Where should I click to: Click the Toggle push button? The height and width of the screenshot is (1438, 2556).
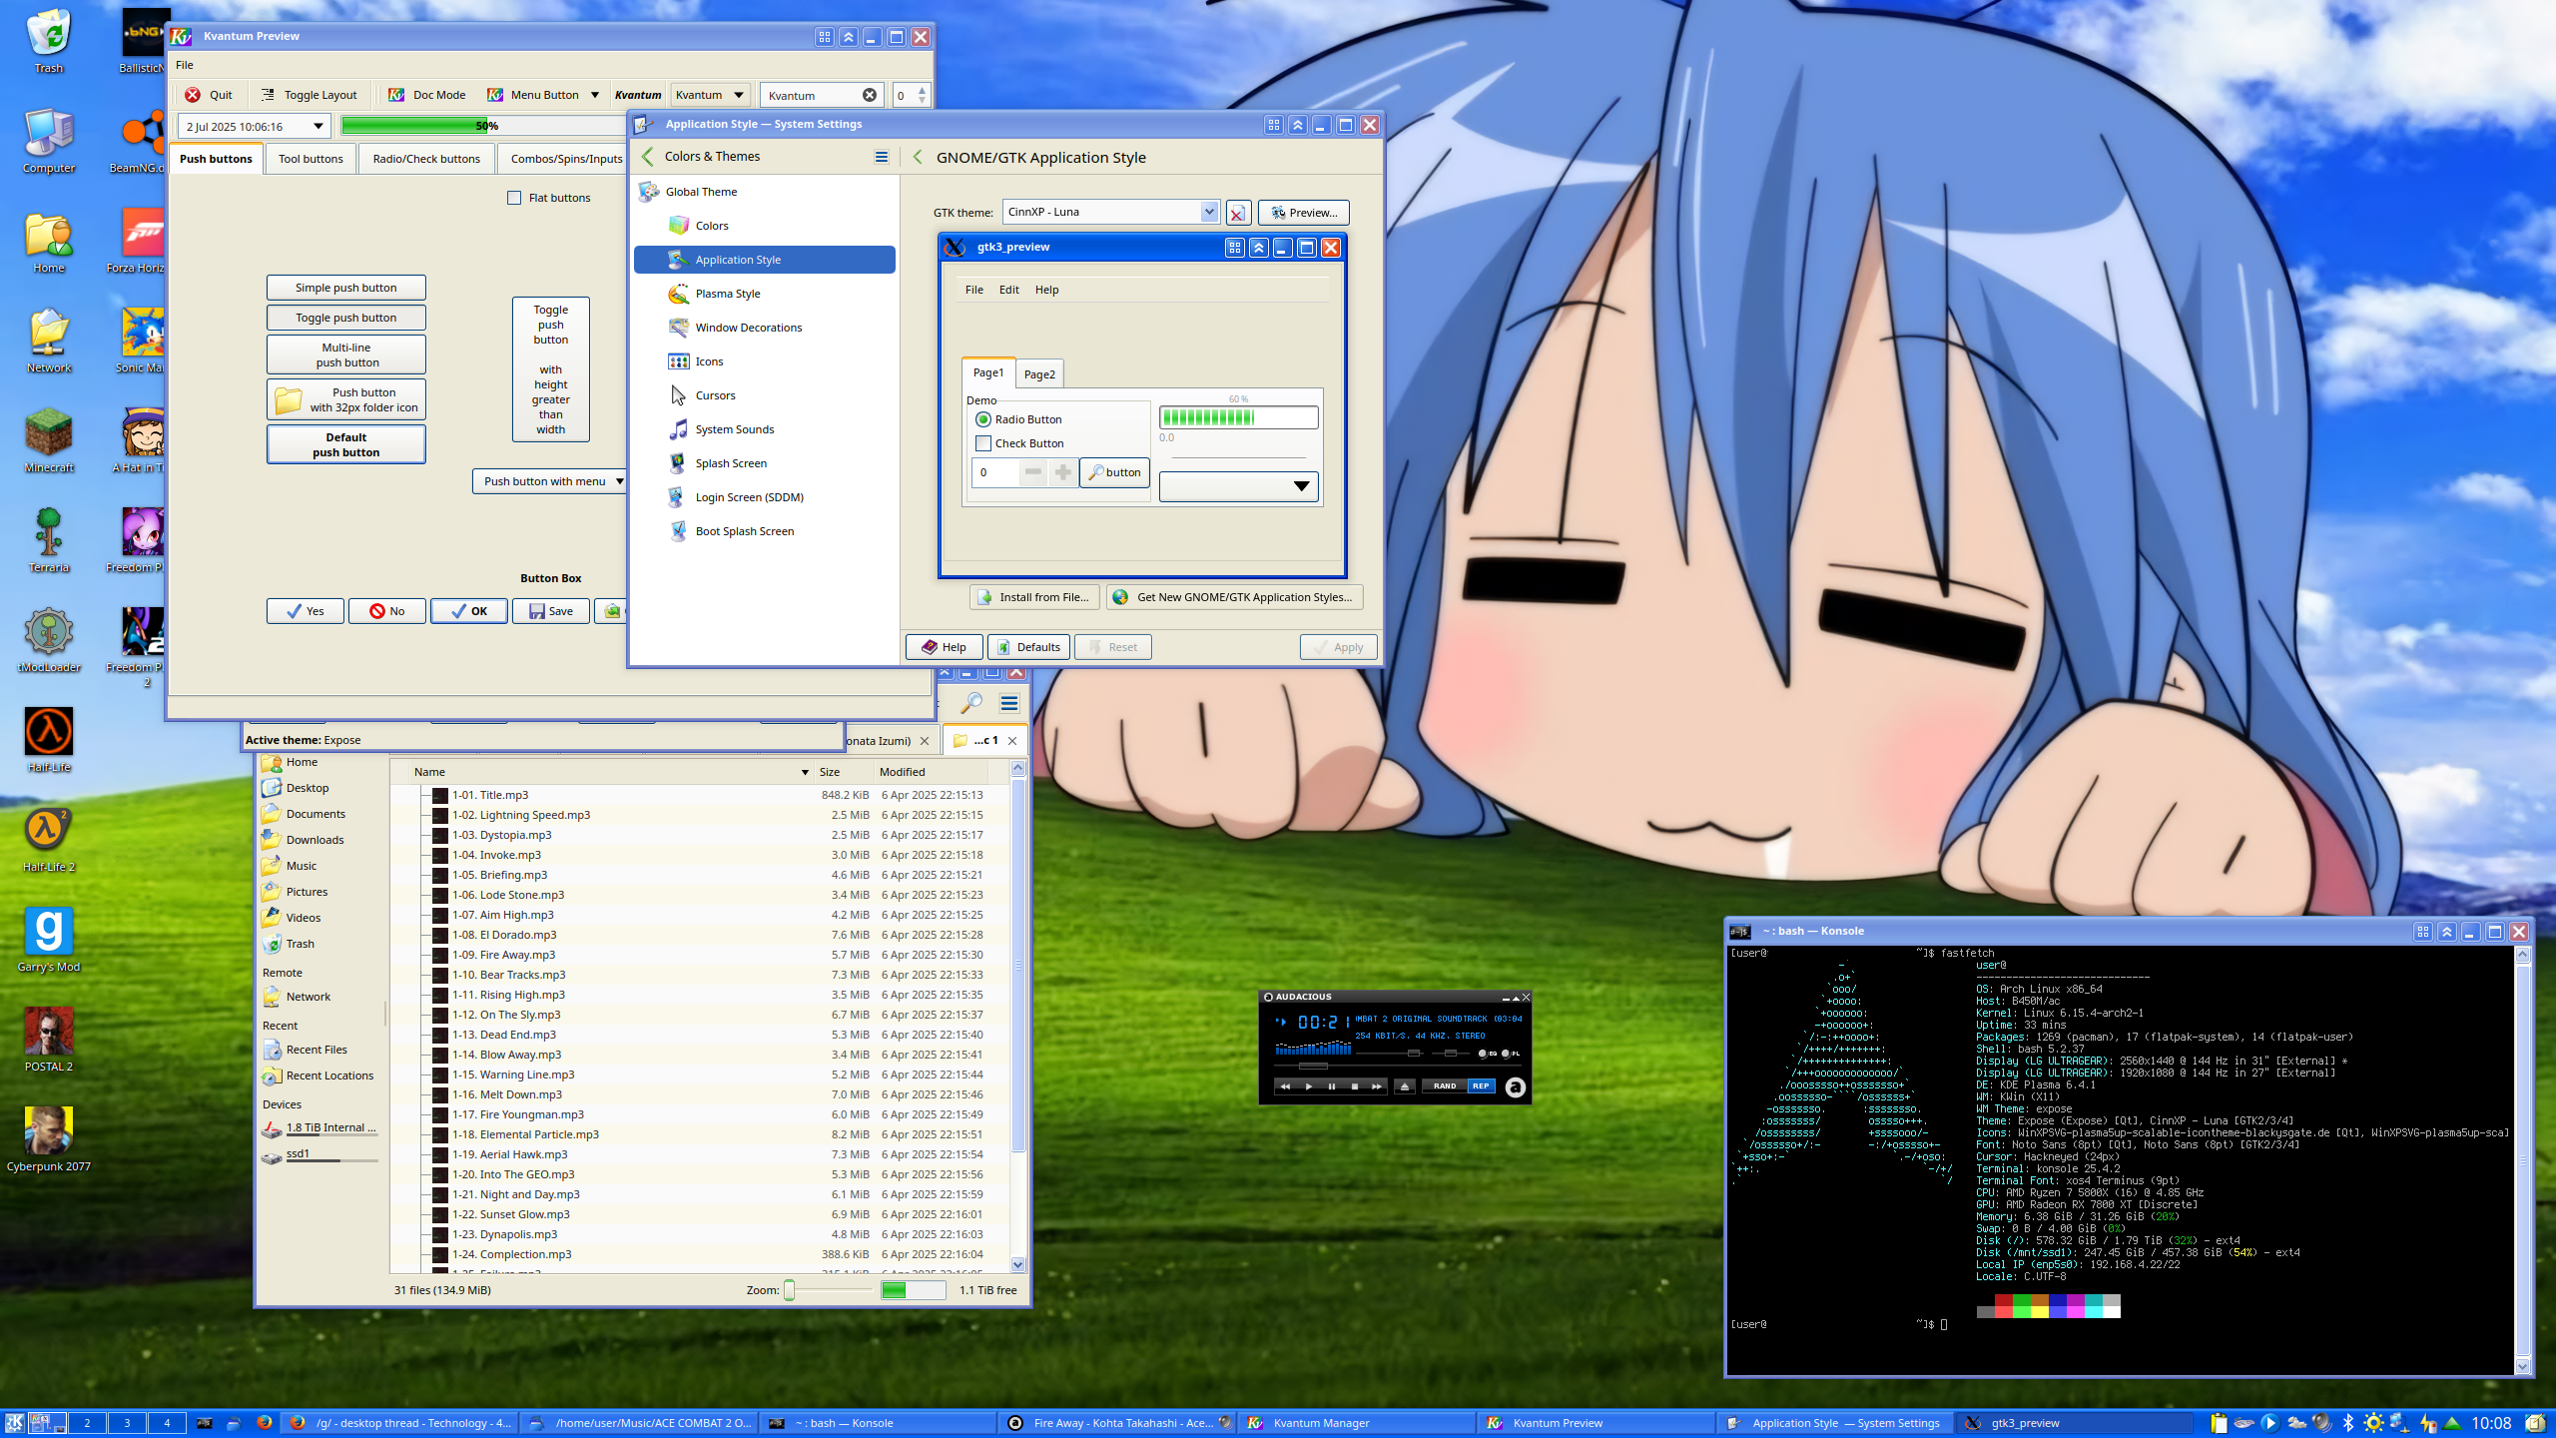[x=345, y=318]
